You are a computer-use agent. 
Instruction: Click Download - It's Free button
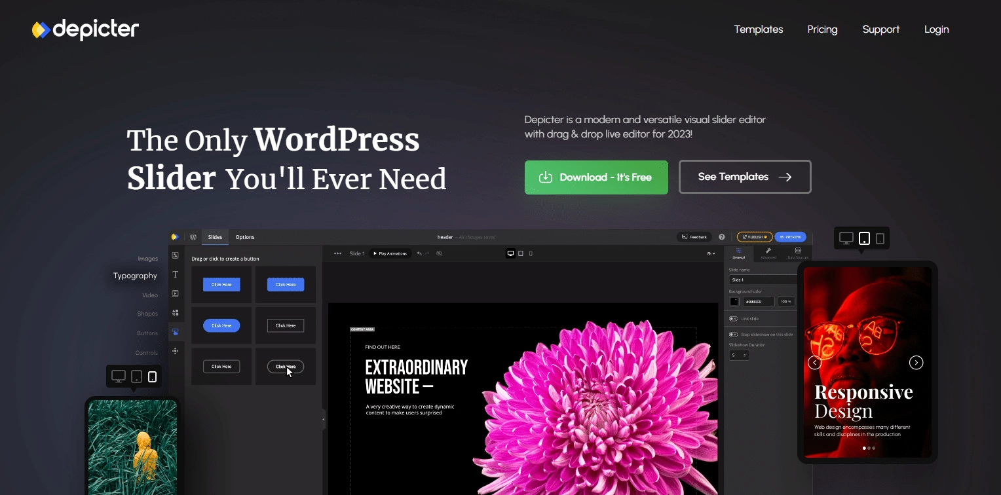point(596,177)
